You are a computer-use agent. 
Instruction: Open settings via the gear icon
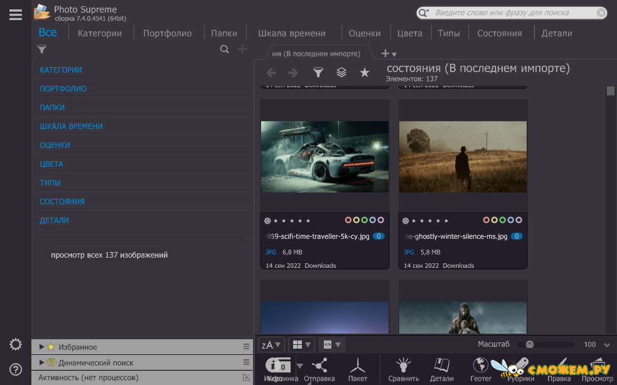point(15,344)
